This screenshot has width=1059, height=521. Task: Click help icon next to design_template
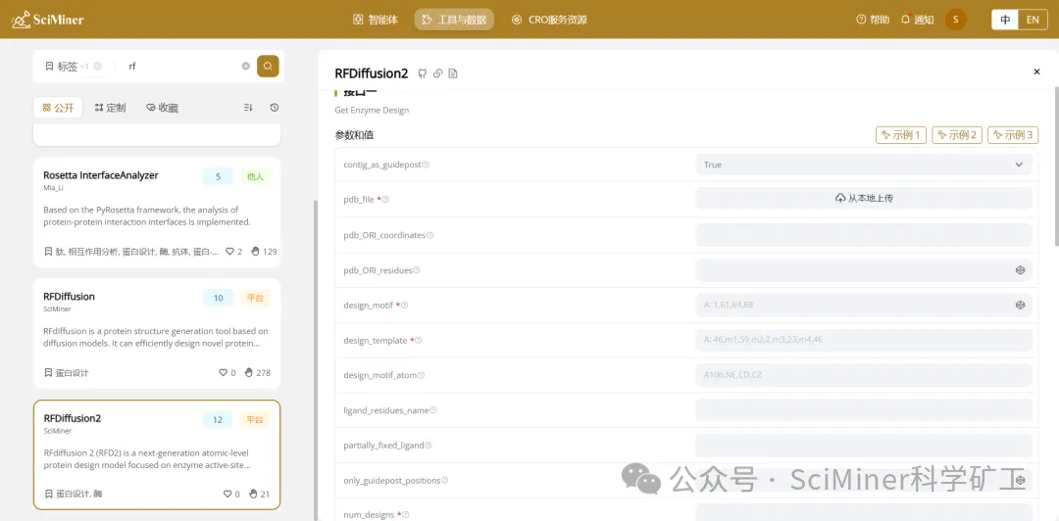click(418, 340)
